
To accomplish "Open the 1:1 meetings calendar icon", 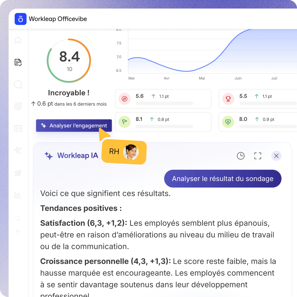I will 18,128.
